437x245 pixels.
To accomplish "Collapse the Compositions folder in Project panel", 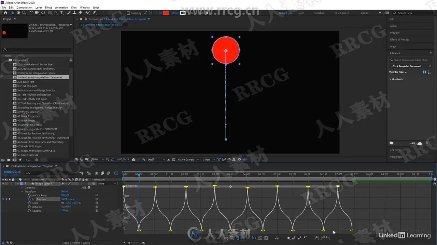I will [6, 60].
